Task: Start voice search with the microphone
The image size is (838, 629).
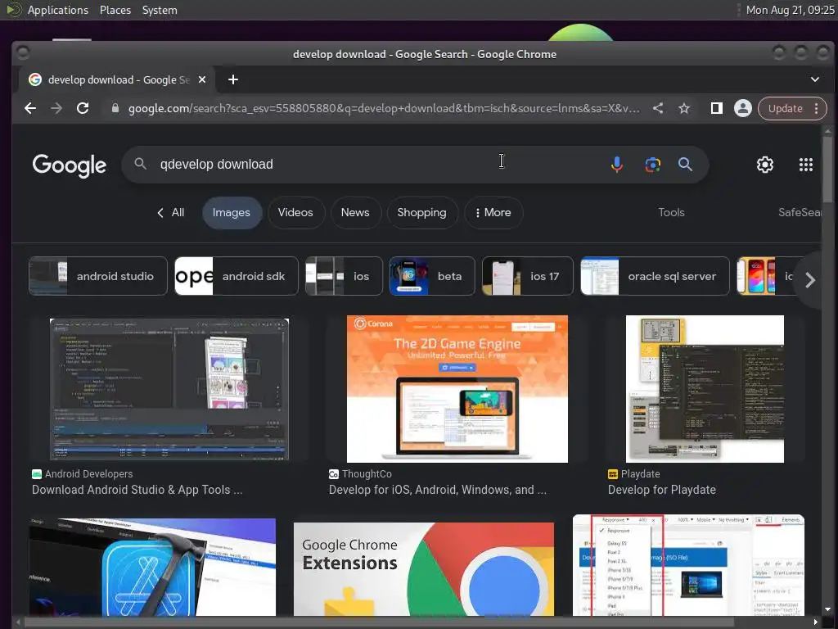Action: (x=617, y=164)
